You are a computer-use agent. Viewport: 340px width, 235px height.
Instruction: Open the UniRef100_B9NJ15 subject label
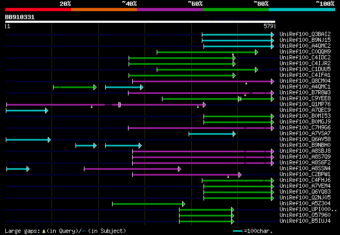[305, 40]
